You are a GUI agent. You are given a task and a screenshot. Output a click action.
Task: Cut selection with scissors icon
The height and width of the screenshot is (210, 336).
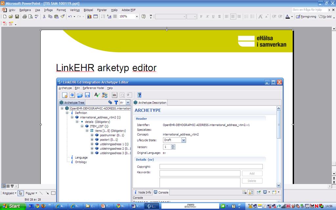pyautogui.click(x=44, y=16)
